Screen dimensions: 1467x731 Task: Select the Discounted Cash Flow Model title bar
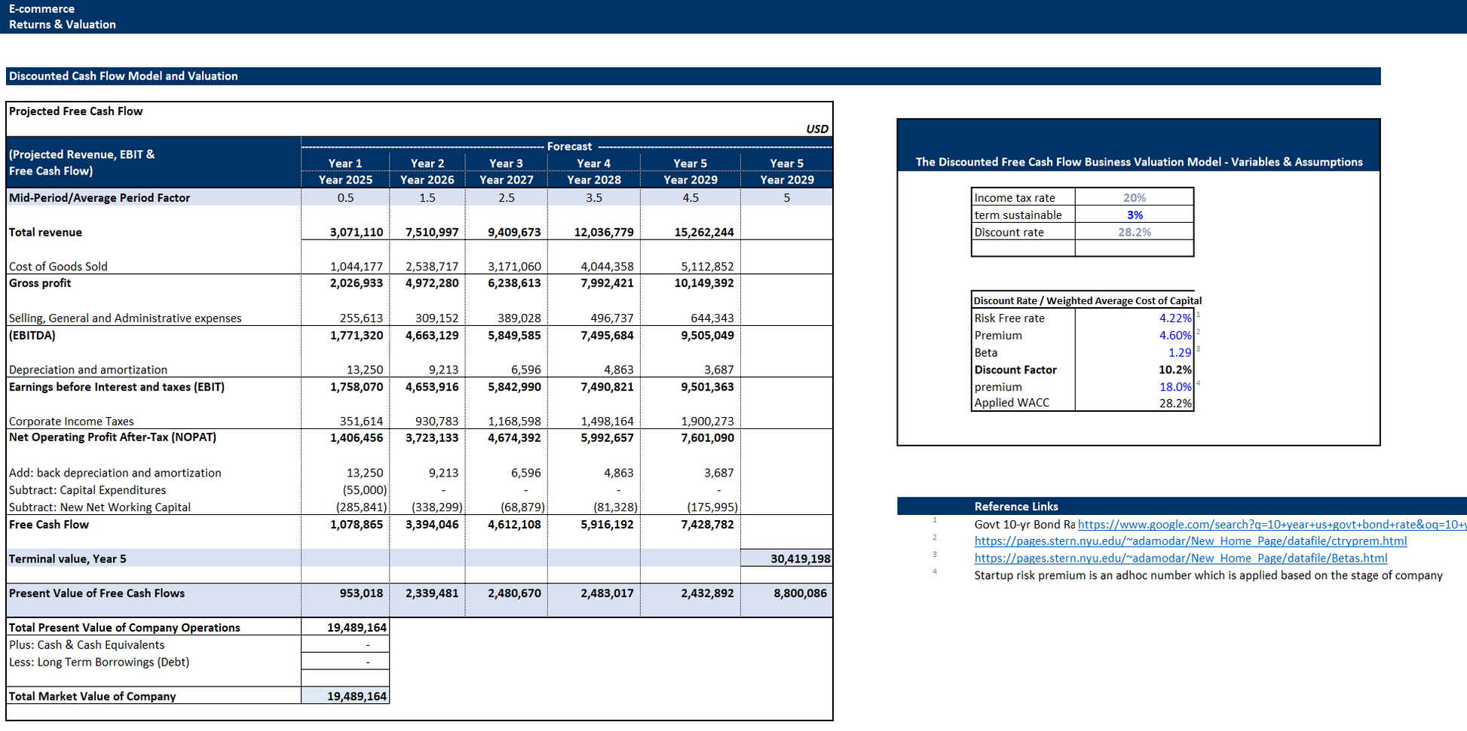tap(692, 76)
